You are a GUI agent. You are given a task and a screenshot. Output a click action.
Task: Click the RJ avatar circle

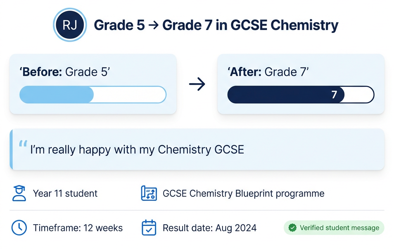[70, 25]
